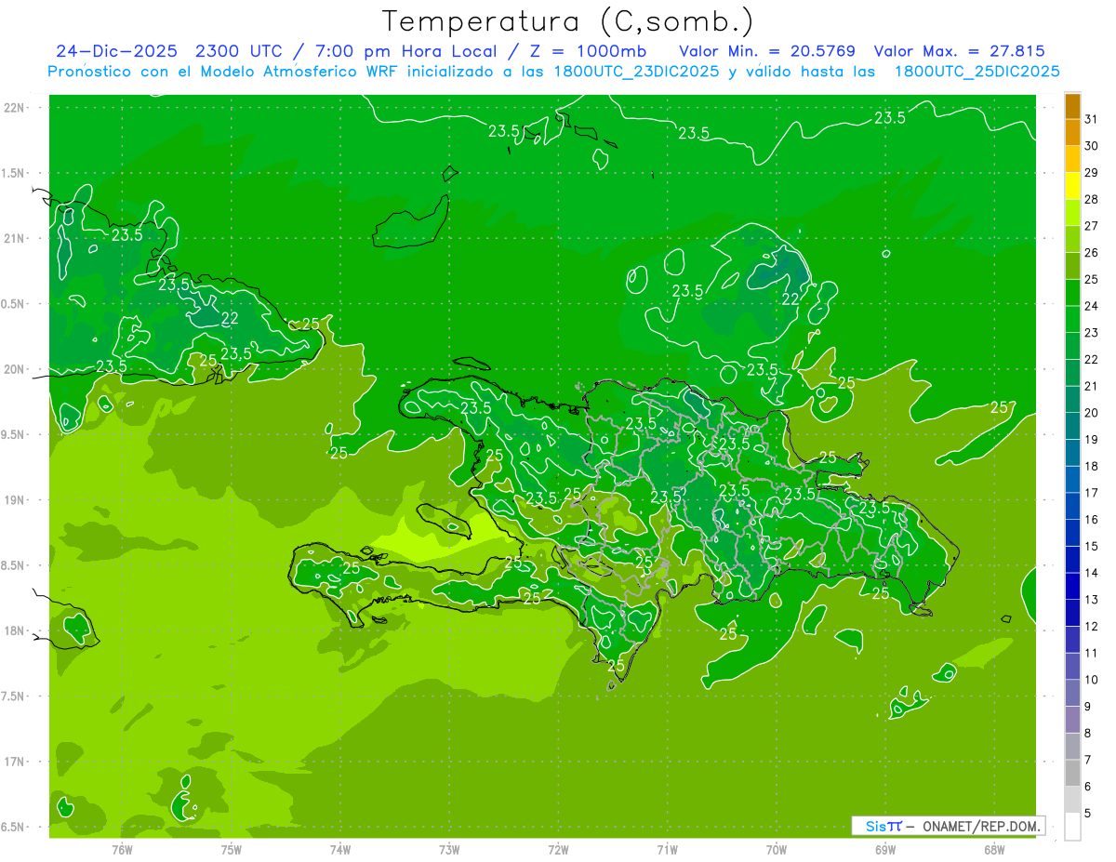Click the "70W" longitude axis label

(x=777, y=849)
